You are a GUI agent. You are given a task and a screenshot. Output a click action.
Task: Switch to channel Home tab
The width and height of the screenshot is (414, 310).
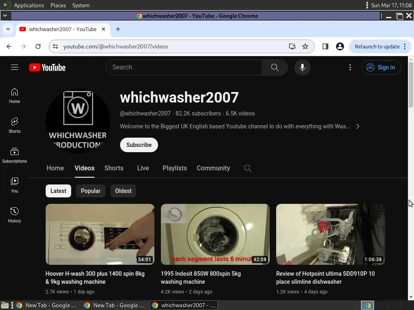point(55,168)
